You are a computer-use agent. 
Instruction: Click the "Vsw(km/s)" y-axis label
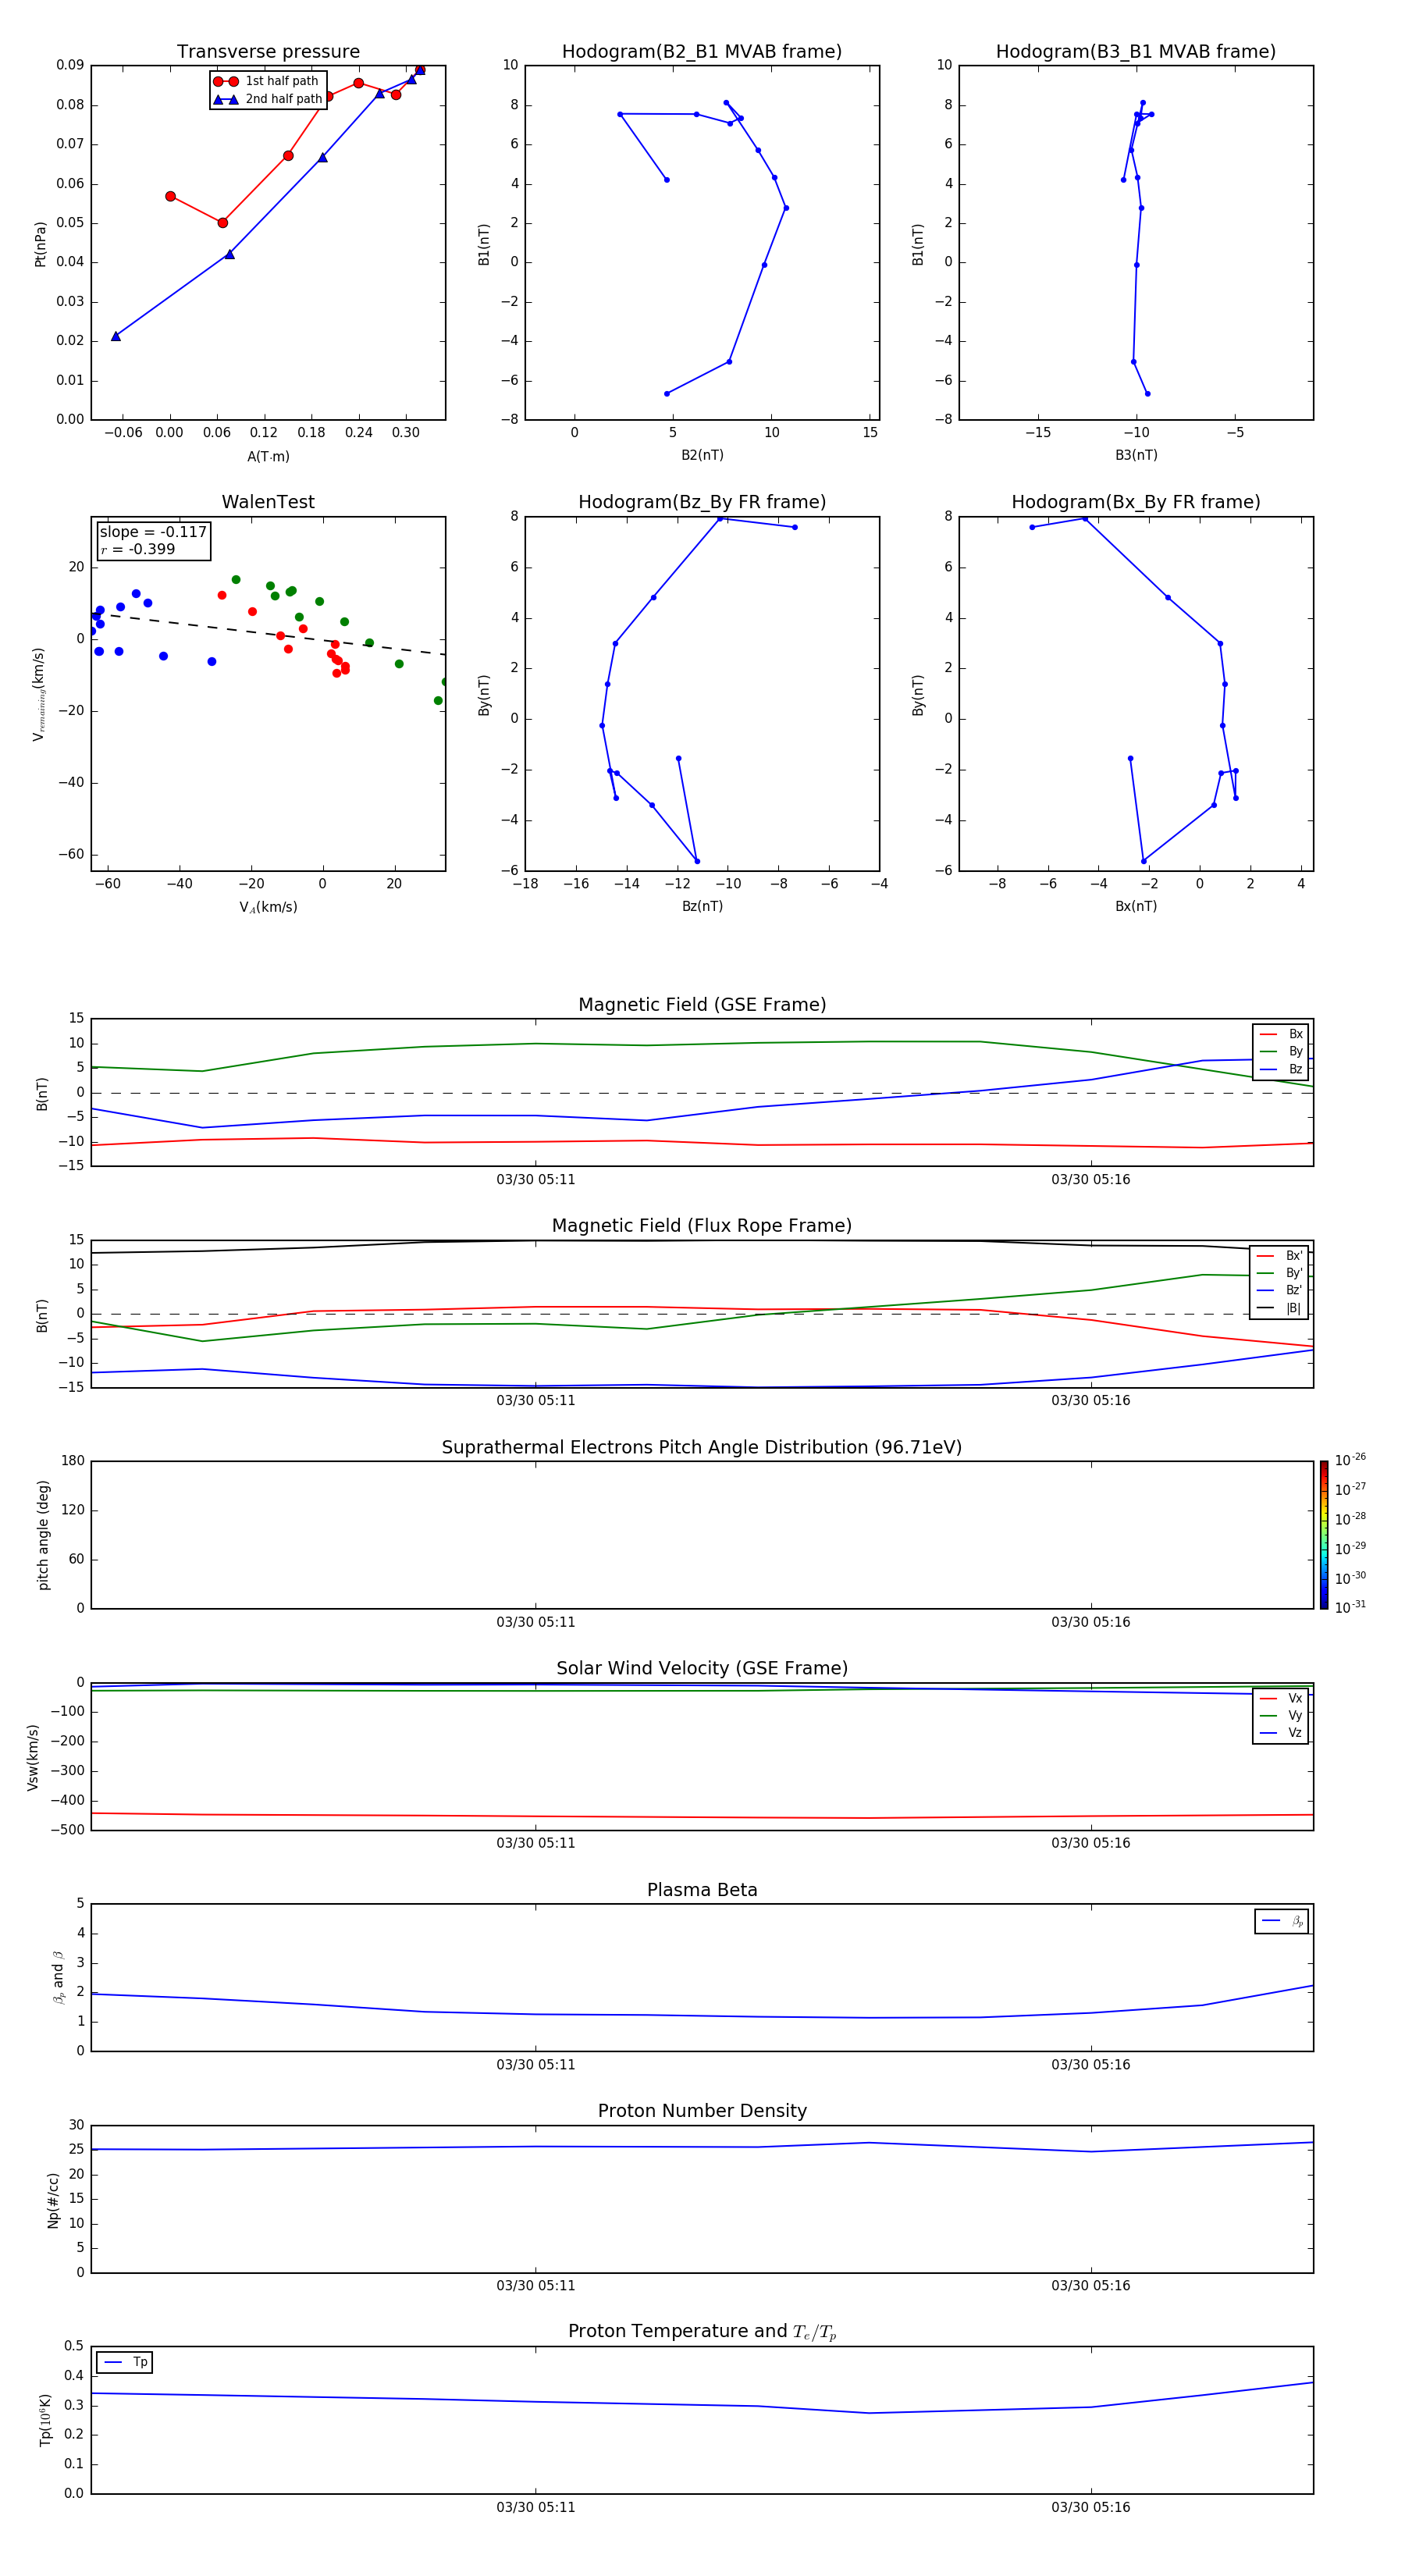(33, 1757)
